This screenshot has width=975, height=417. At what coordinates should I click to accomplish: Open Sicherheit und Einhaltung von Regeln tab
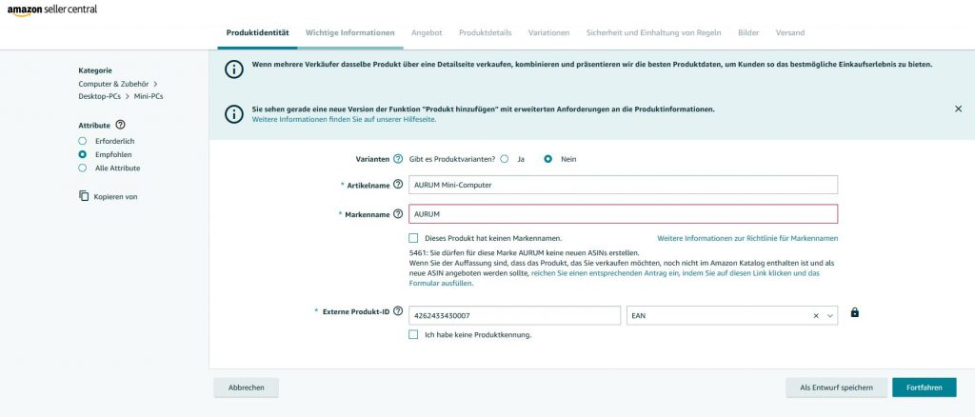coord(653,33)
